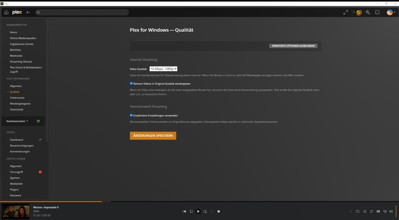Toggle Kleinere Videos in Original-Qualität checkbox
The width and height of the screenshot is (399, 220).
(131, 83)
